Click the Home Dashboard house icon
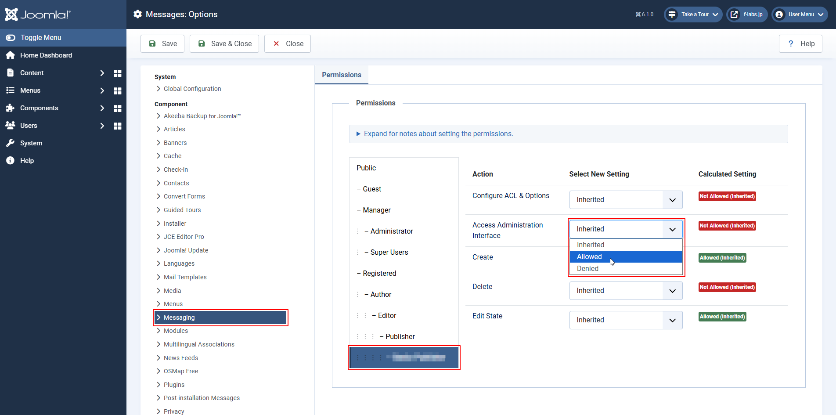This screenshot has width=836, height=415. [10, 55]
